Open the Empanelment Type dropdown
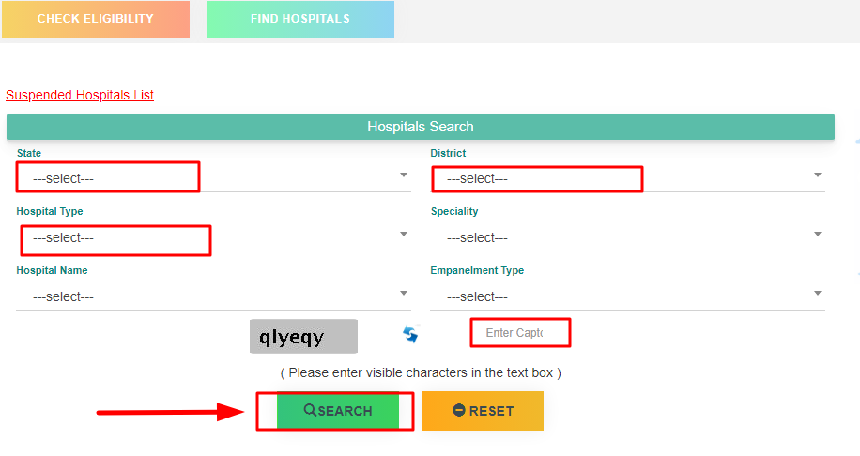 627,296
